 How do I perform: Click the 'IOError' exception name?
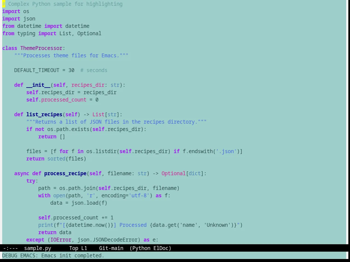[x=61, y=240]
